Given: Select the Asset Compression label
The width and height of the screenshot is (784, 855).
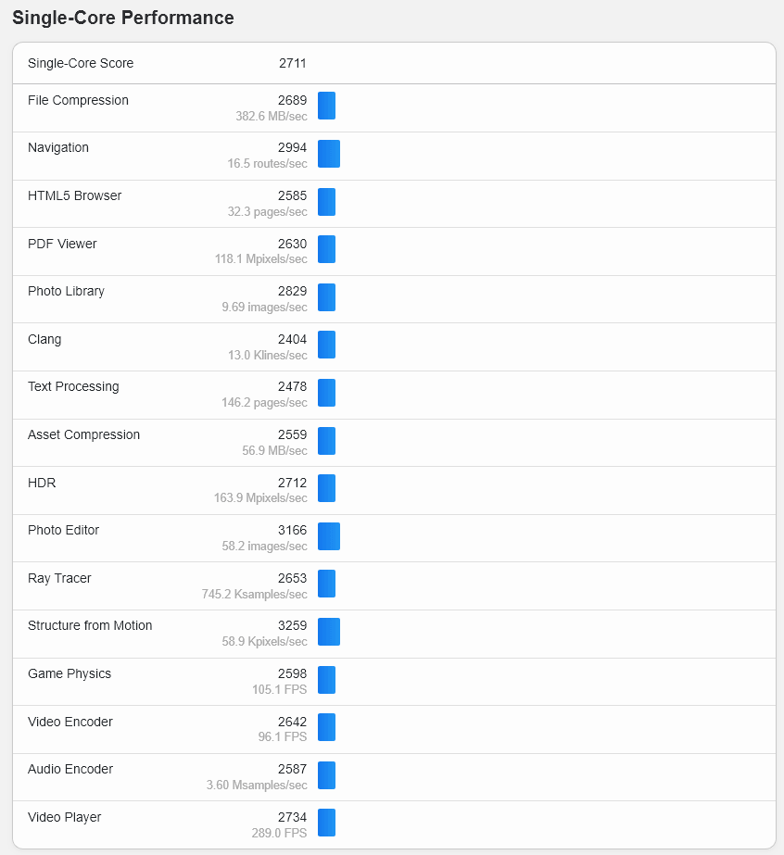Looking at the screenshot, I should [84, 434].
